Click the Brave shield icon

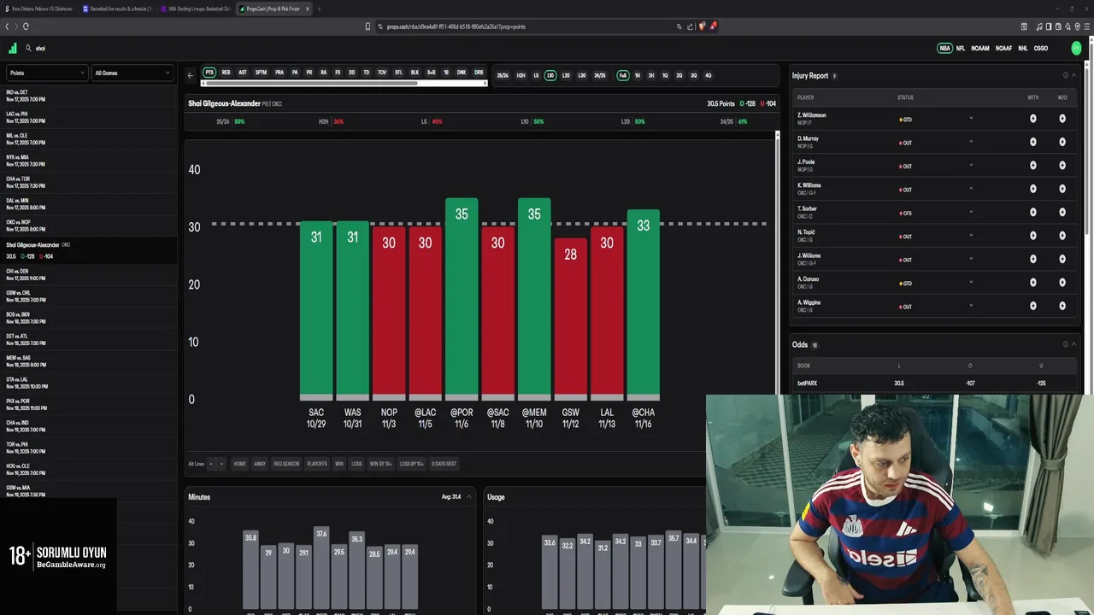702,26
